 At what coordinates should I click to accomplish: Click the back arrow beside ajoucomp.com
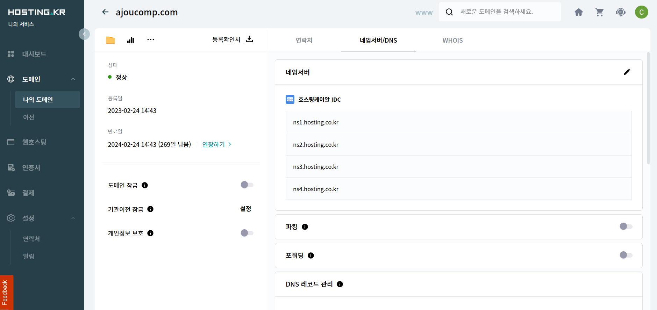coord(105,12)
